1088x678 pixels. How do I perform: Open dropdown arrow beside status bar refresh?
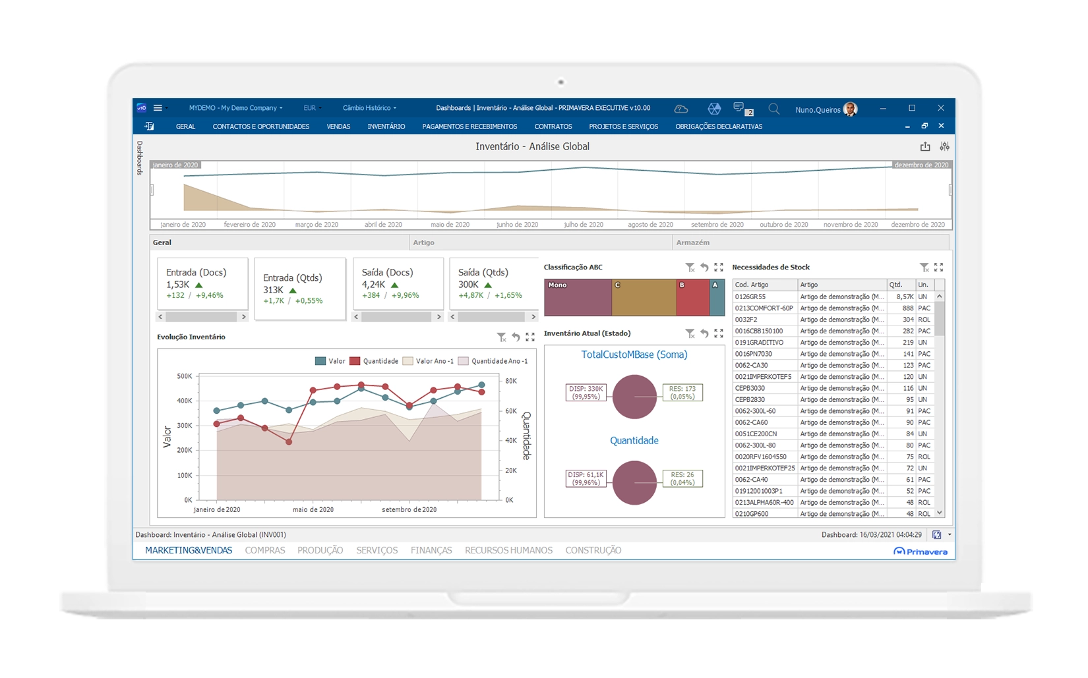[x=950, y=535]
